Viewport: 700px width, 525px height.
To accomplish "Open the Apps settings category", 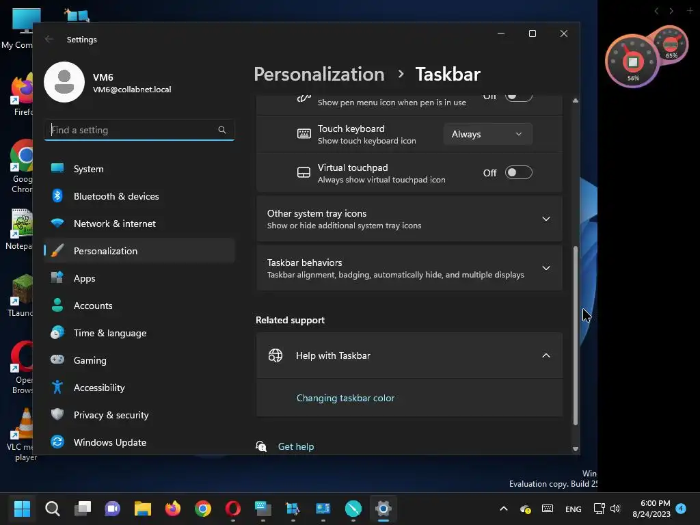I will click(139, 278).
